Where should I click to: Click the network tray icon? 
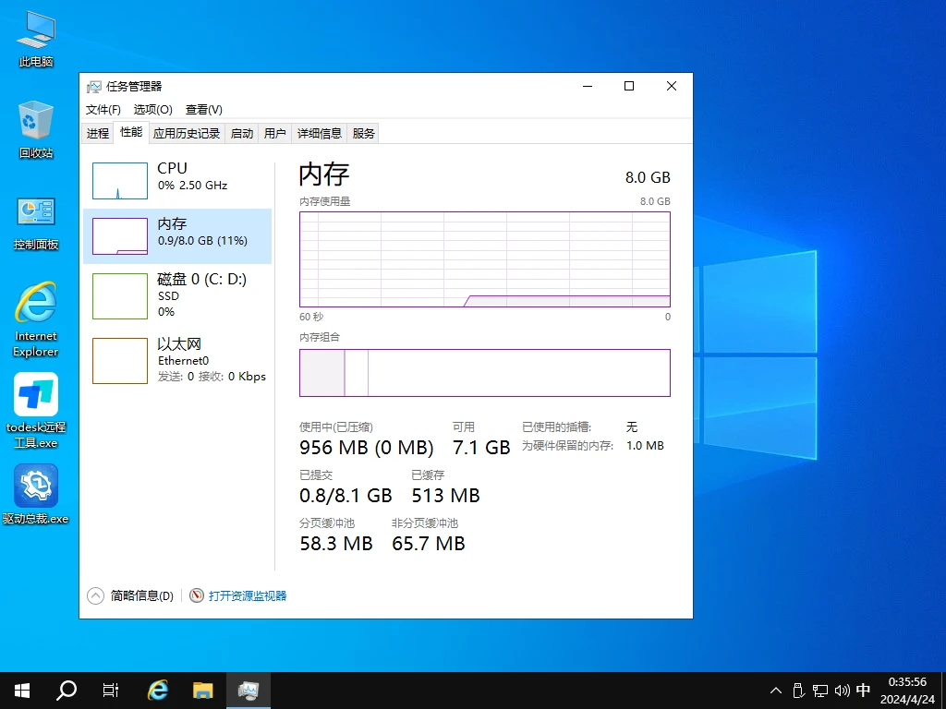point(820,691)
